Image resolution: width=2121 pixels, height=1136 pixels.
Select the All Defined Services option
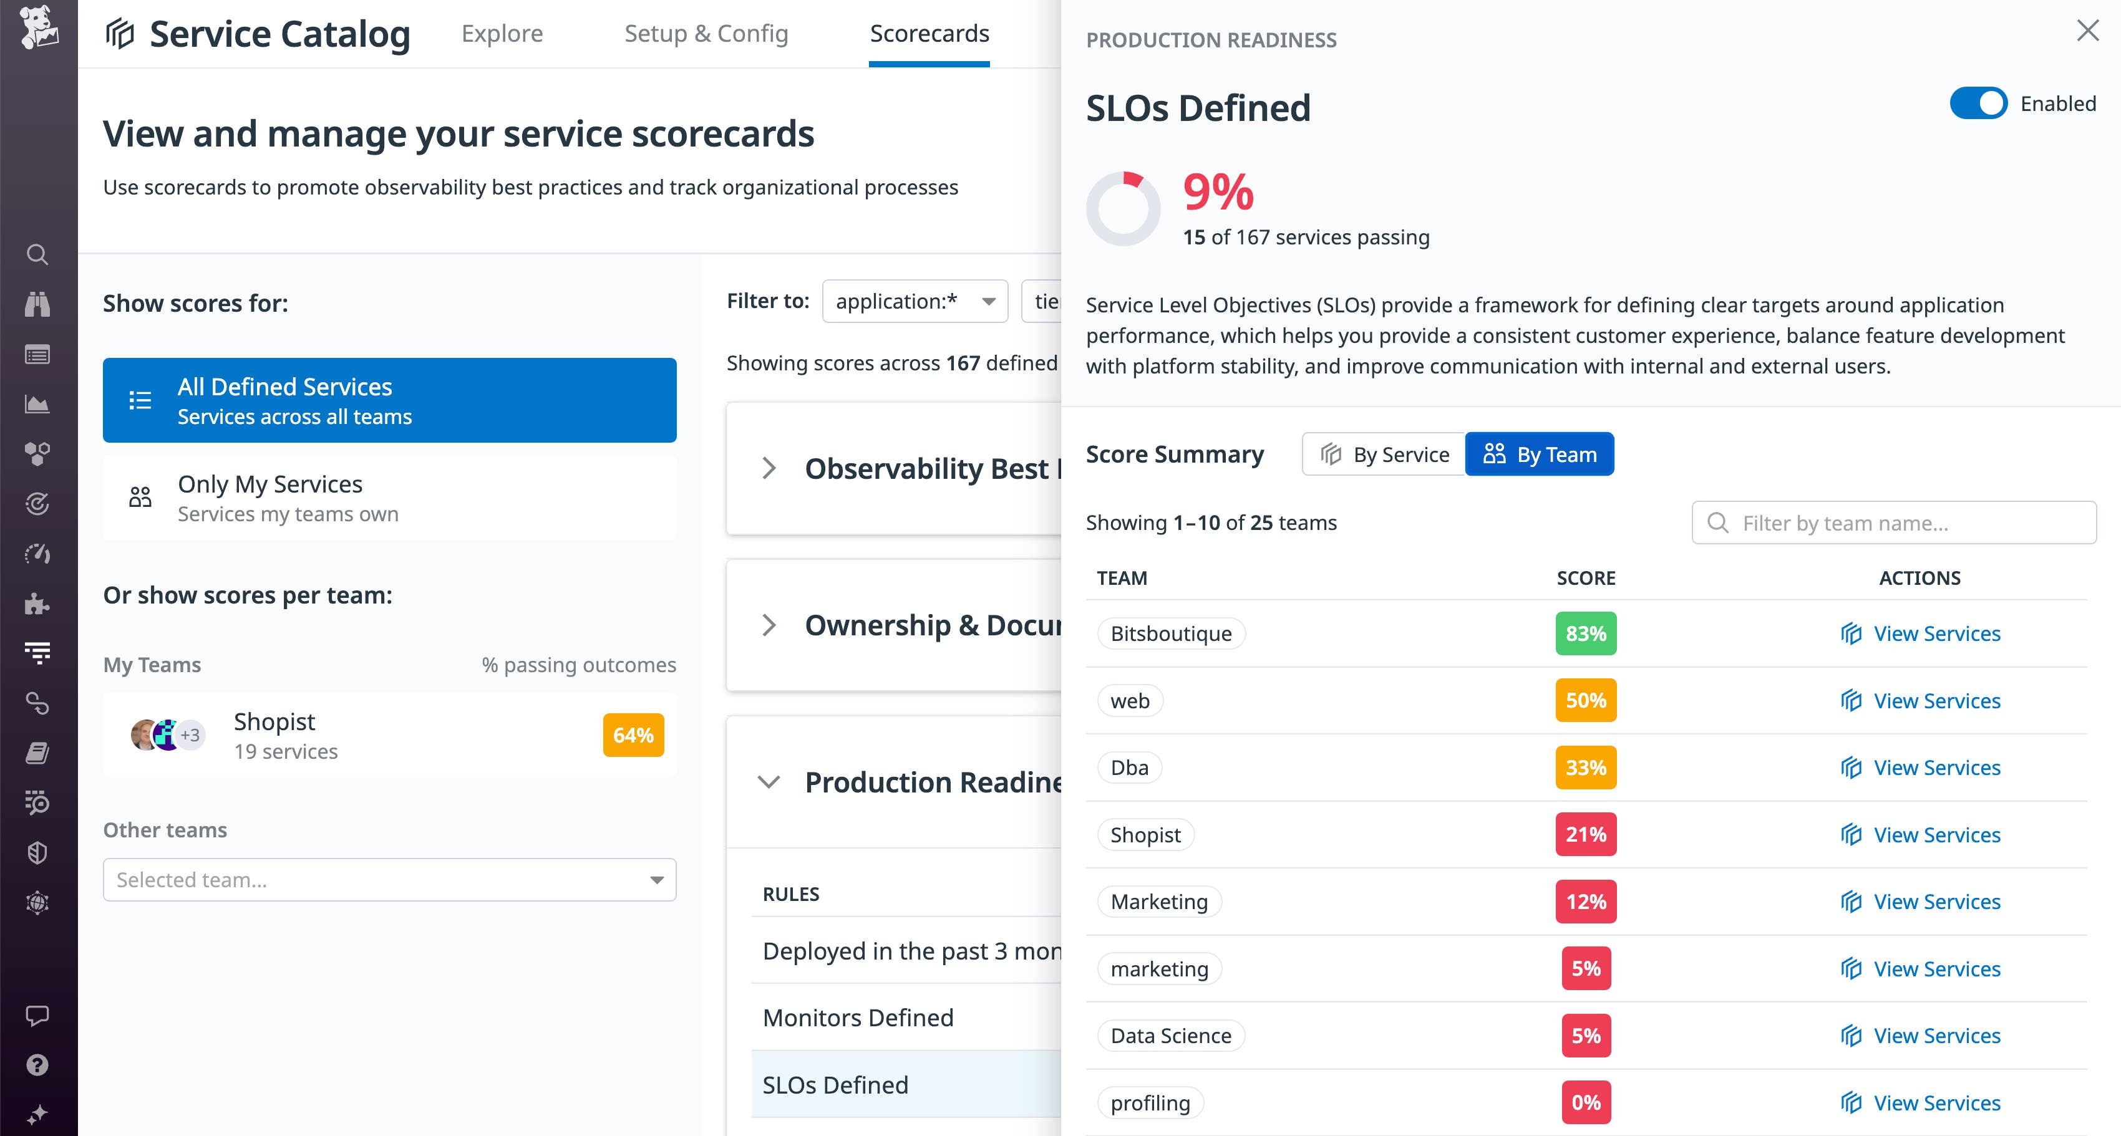coord(389,400)
